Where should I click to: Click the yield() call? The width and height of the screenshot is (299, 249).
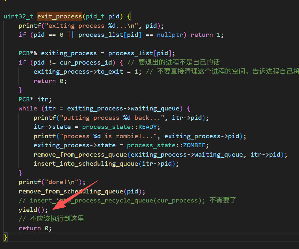33,210
